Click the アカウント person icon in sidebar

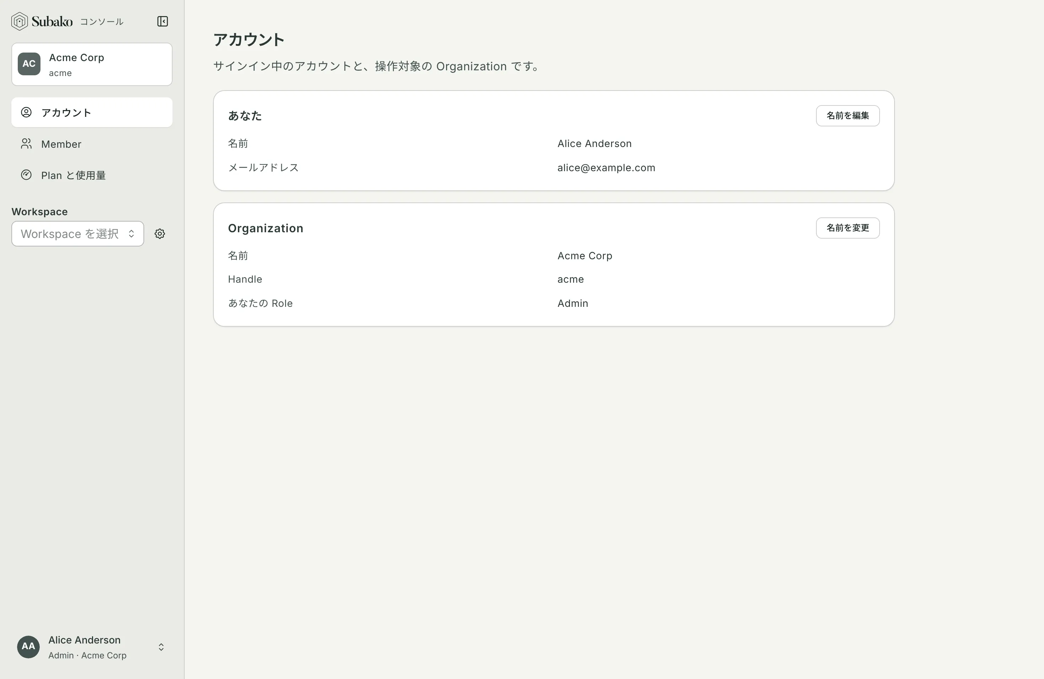pos(26,112)
